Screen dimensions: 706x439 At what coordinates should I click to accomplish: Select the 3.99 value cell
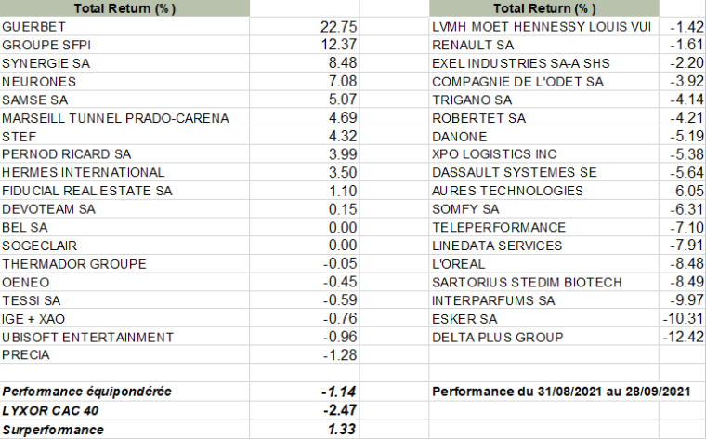(305, 154)
